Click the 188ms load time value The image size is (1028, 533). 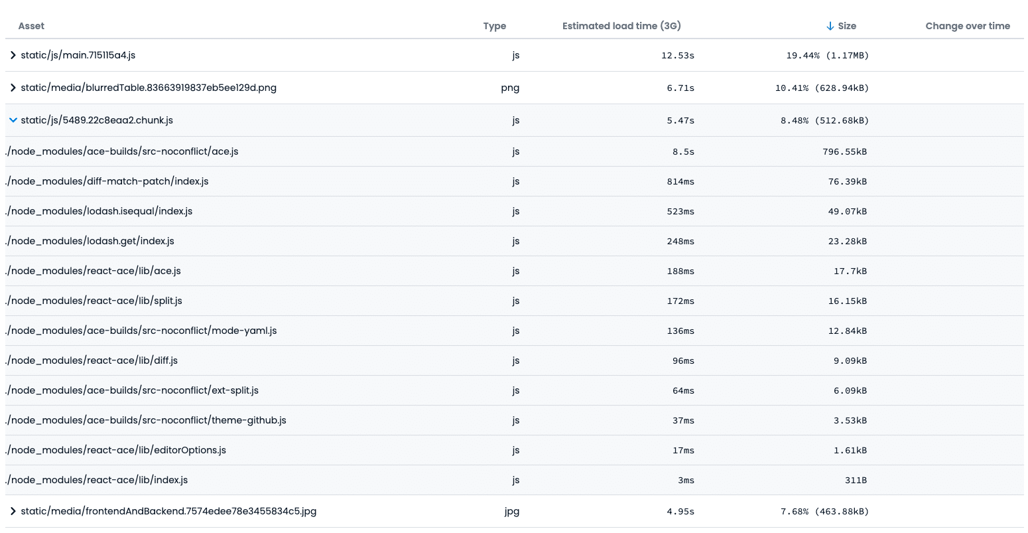pyautogui.click(x=680, y=271)
